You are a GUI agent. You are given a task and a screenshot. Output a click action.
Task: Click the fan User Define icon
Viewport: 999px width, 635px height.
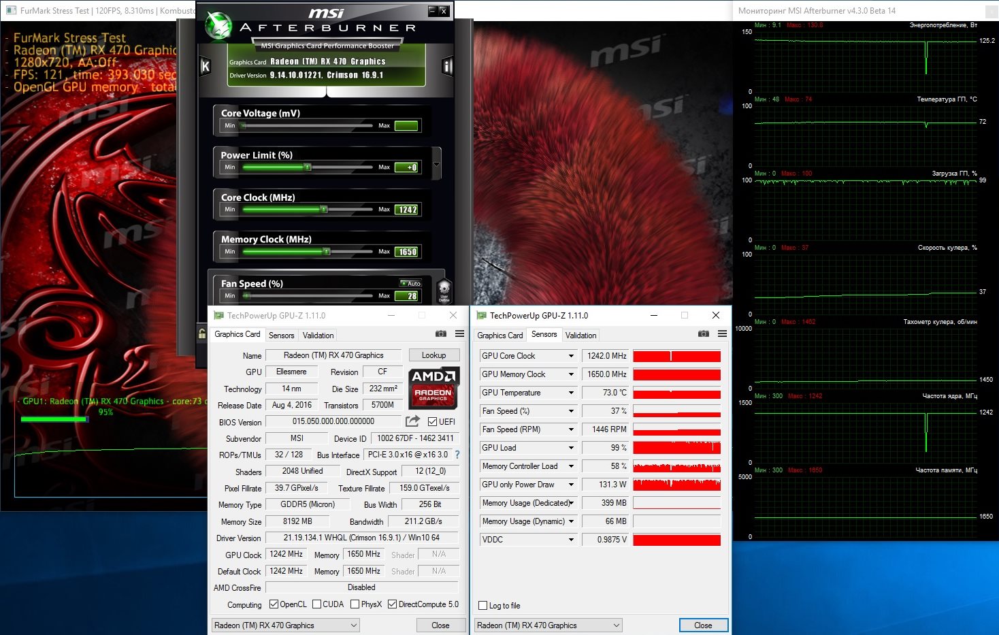click(444, 289)
